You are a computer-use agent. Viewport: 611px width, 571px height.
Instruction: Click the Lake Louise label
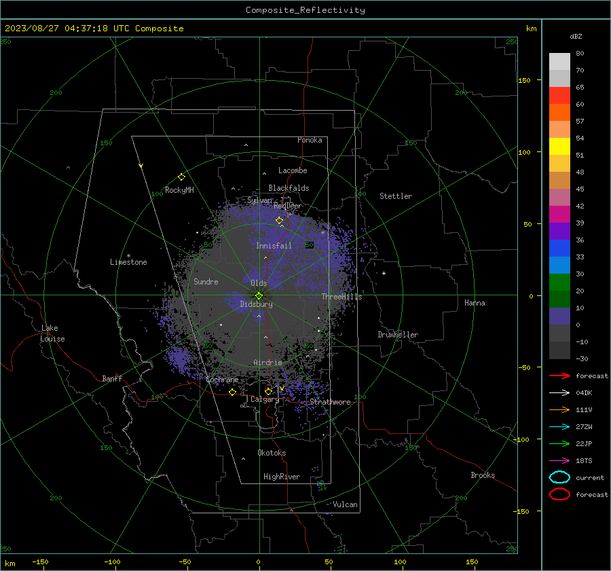tap(52, 333)
